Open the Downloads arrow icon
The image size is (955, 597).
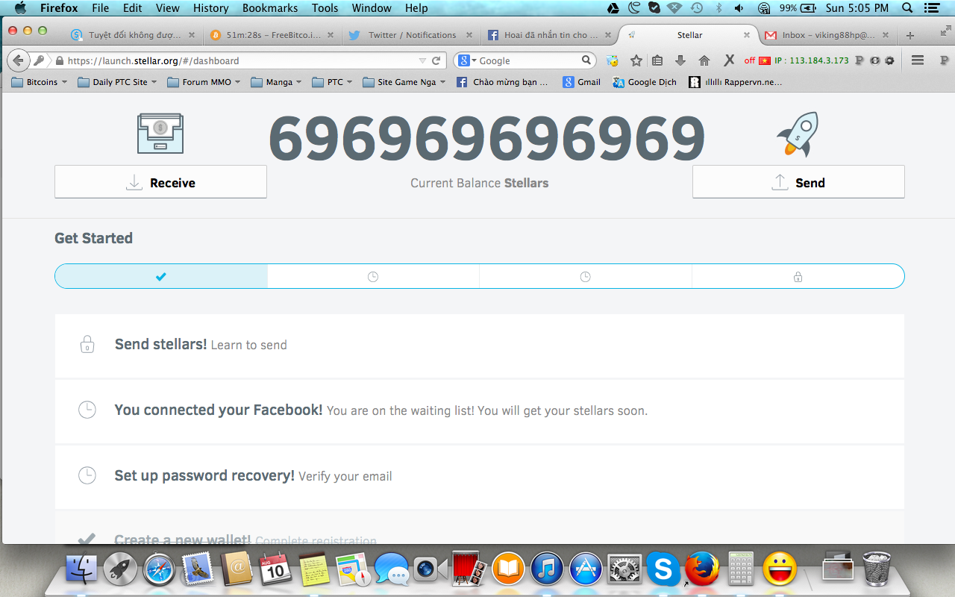680,60
